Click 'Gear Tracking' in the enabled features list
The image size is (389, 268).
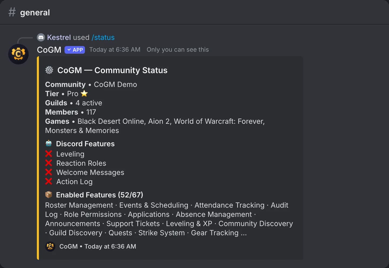click(x=215, y=233)
